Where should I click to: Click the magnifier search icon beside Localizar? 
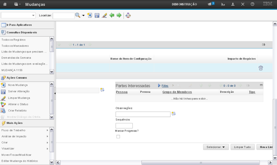78,16
